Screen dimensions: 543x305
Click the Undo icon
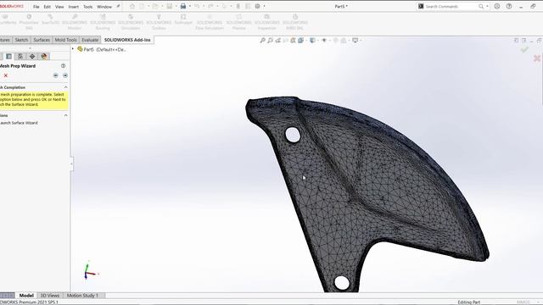click(x=197, y=6)
